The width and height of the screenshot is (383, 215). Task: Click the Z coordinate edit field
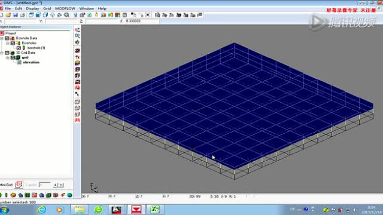102,21
